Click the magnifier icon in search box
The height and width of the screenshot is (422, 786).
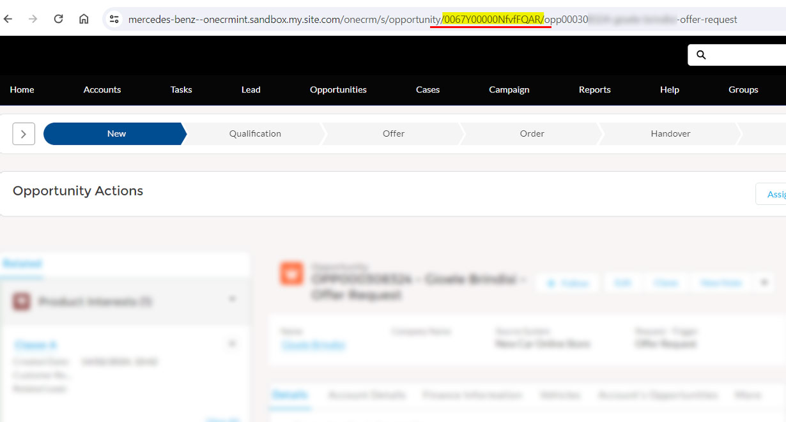(x=701, y=55)
